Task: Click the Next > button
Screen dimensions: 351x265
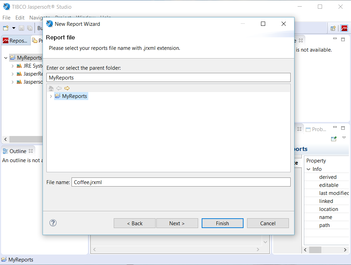Action: (177, 224)
